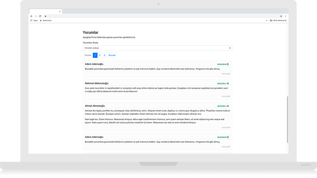This screenshot has height=178, width=317.
Task: Open Other Bookmarks folder
Action: click(278, 20)
